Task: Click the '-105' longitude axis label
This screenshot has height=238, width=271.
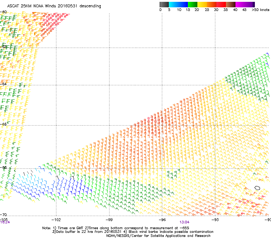Action: point(4,219)
